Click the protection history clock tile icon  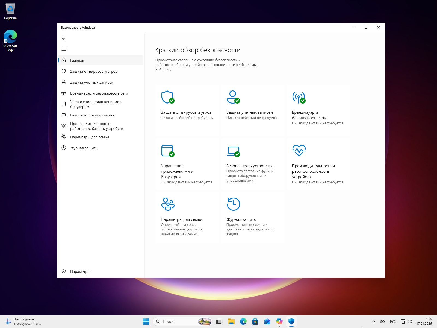(x=233, y=204)
